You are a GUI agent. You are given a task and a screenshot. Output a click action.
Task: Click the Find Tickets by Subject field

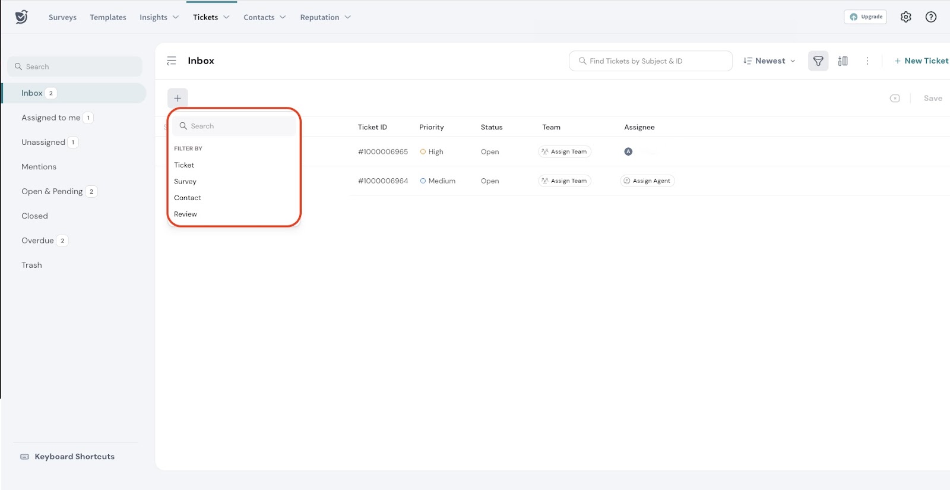(650, 61)
